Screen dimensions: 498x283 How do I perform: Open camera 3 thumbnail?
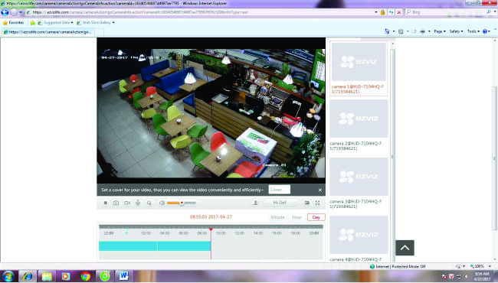[359, 177]
